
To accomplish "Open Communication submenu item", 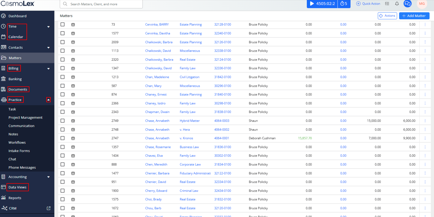I will (21, 126).
